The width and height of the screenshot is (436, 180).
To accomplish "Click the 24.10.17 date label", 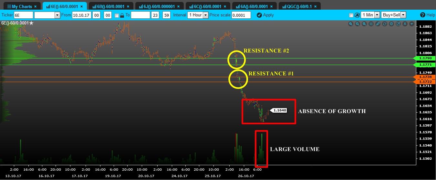I will [180, 176].
